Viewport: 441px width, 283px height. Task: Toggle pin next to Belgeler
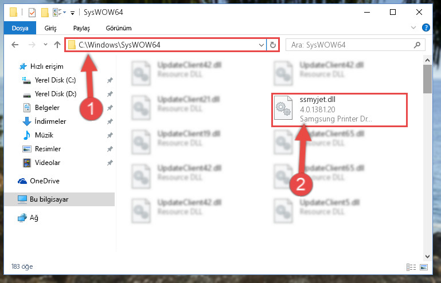click(x=110, y=108)
